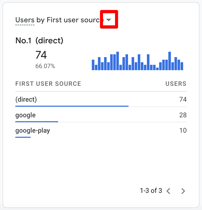This screenshot has width=202, height=210.
Task: Click the 74 user count value
Action: (41, 55)
